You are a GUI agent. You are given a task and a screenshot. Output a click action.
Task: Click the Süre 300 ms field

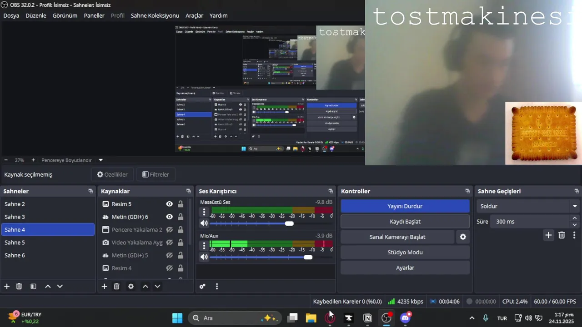(530, 222)
